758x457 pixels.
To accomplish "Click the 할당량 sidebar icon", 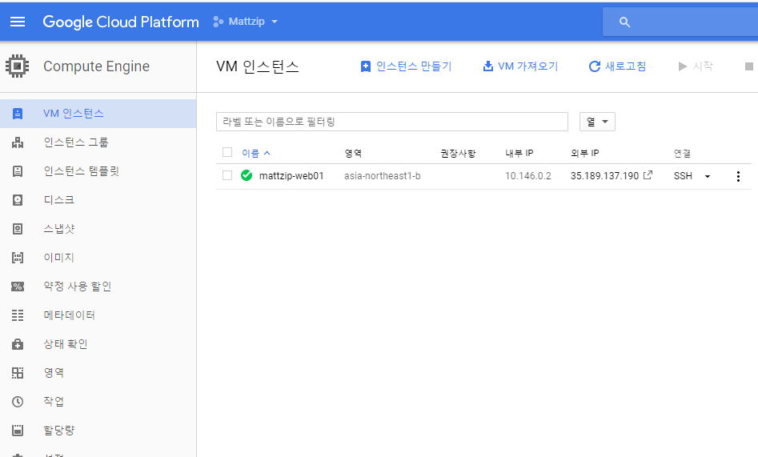I will pyautogui.click(x=18, y=431).
